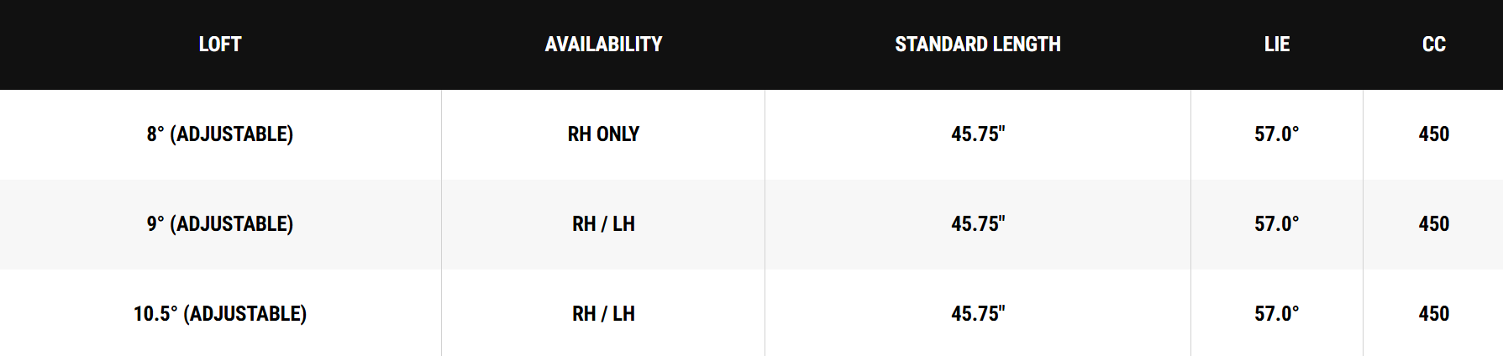Click RH / LH in the 9° row
This screenshot has width=1503, height=356.
point(603,224)
